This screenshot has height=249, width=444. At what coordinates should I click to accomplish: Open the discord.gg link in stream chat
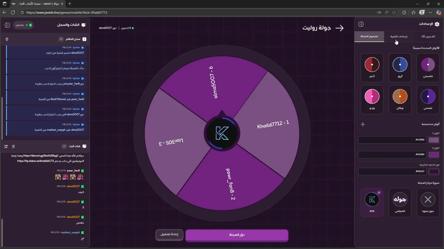40,156
